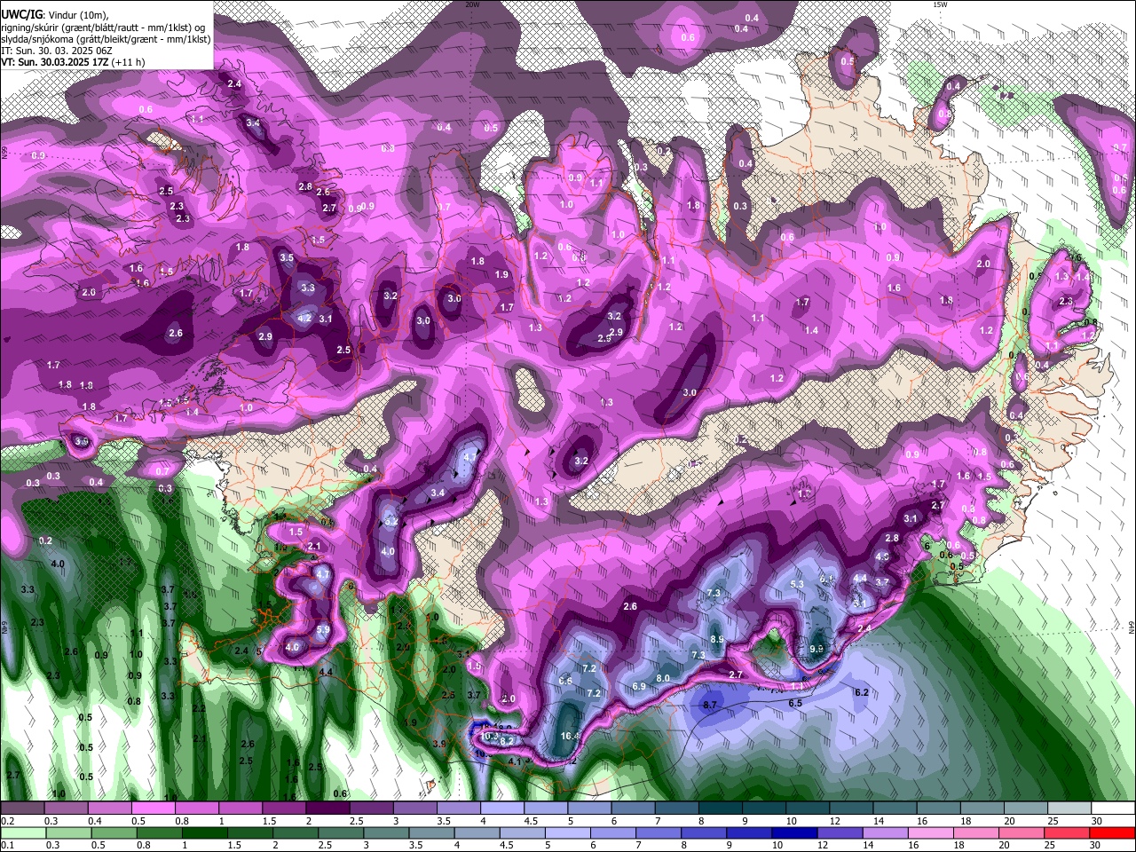The width and height of the screenshot is (1136, 852).
Task: Select the 'IT: Sun. 30. 03. 2025 06Z' init time
Action: pyautogui.click(x=57, y=51)
